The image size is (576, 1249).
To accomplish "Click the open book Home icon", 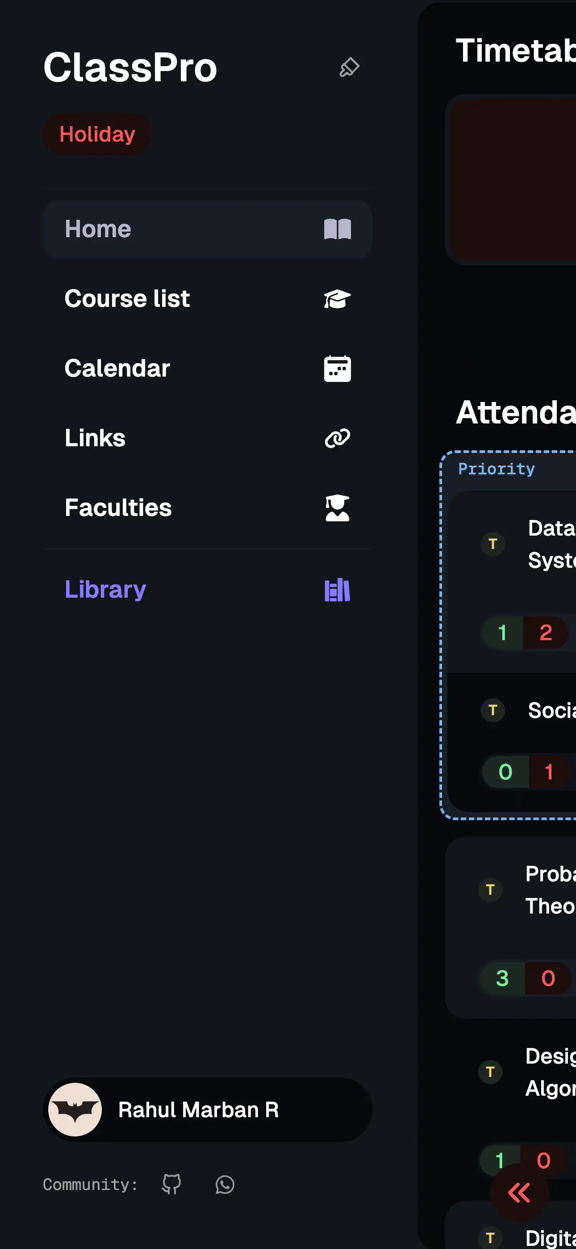I will click(x=337, y=229).
